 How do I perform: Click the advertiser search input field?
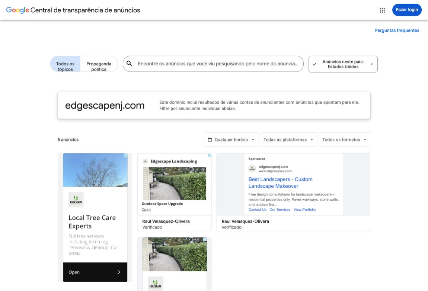click(213, 64)
